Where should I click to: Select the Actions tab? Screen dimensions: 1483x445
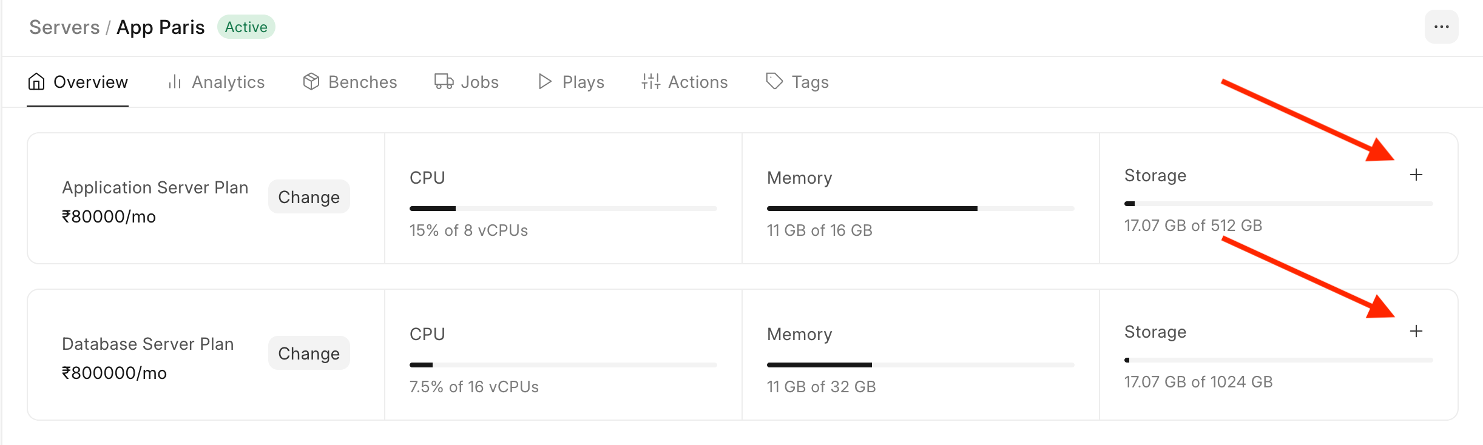coord(684,82)
